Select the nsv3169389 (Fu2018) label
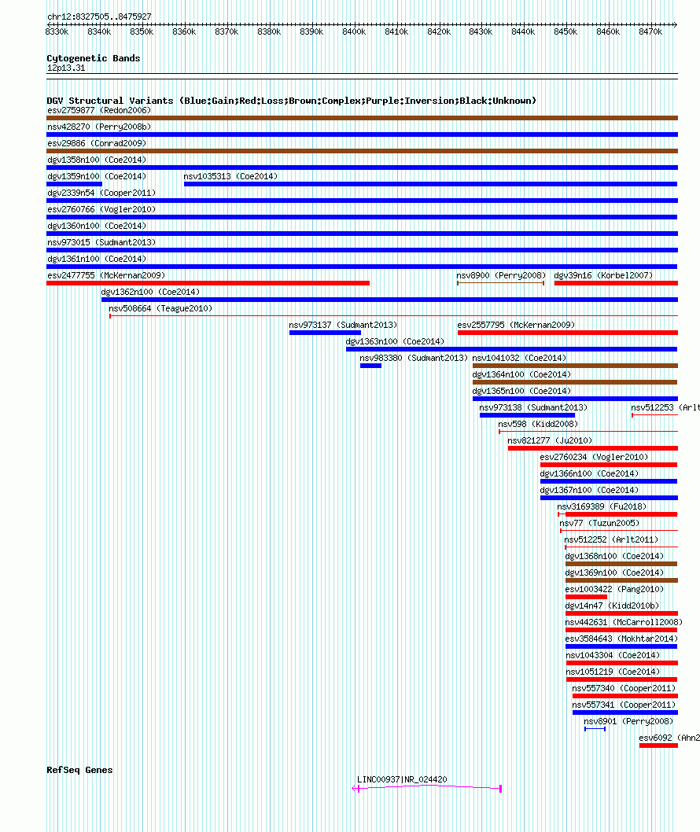 click(601, 506)
